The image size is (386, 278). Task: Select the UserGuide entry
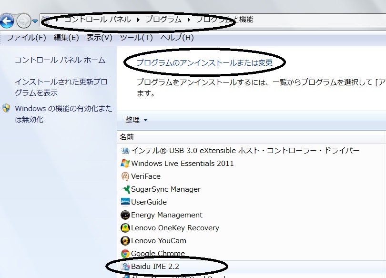click(x=149, y=202)
